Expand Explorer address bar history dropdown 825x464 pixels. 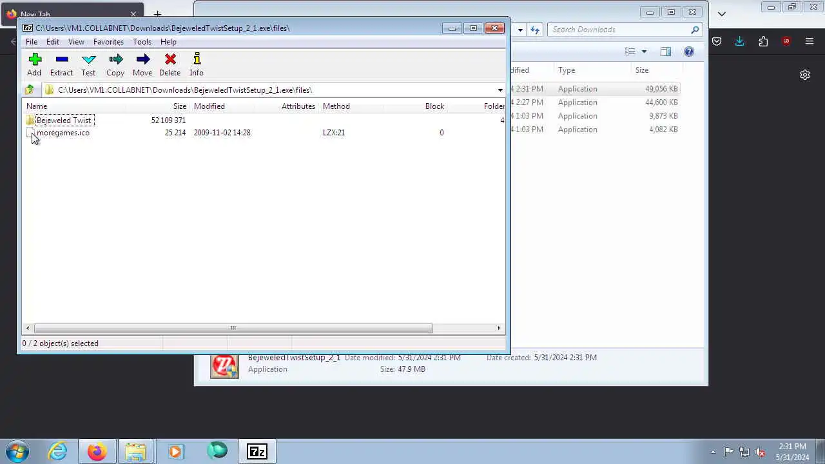(x=520, y=30)
